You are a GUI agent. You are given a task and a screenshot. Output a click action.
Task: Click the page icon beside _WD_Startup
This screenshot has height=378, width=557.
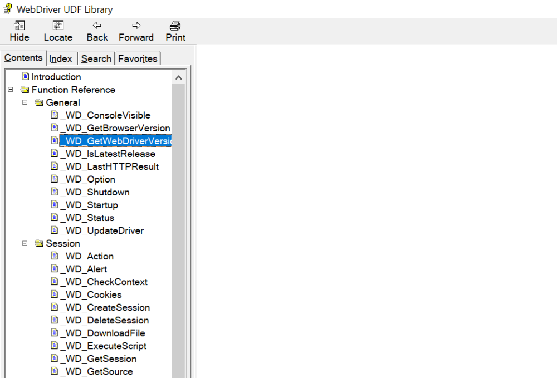[x=55, y=204]
